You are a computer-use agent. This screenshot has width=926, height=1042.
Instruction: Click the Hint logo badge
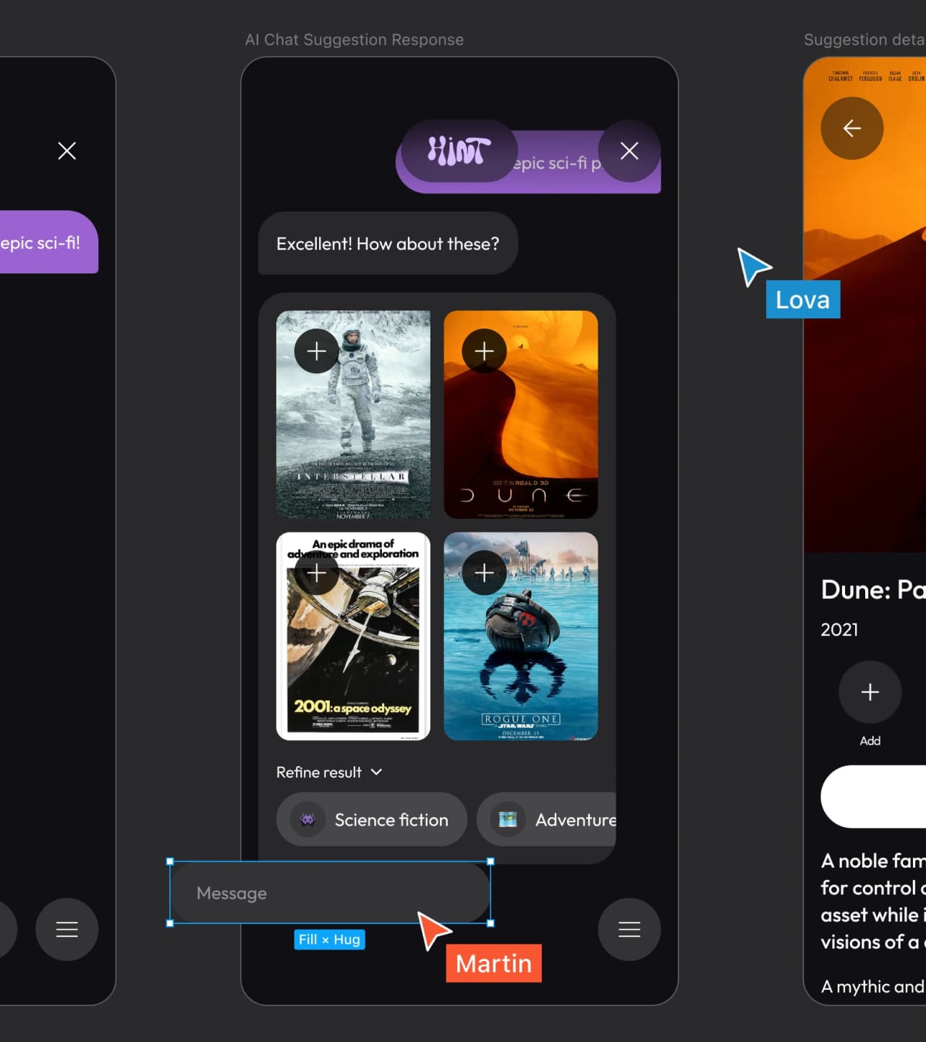459,151
